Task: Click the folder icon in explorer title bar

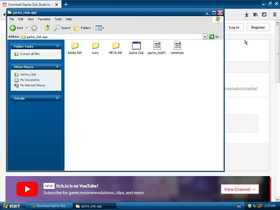Action: (10, 13)
